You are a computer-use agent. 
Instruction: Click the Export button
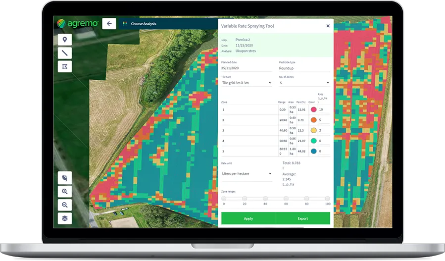tap(303, 218)
